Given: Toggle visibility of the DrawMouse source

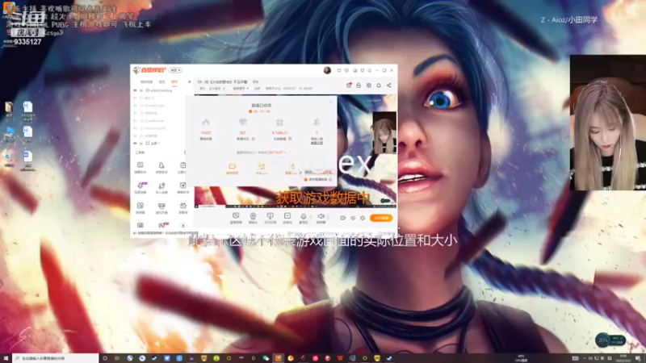Looking at the screenshot, I should (x=135, y=120).
